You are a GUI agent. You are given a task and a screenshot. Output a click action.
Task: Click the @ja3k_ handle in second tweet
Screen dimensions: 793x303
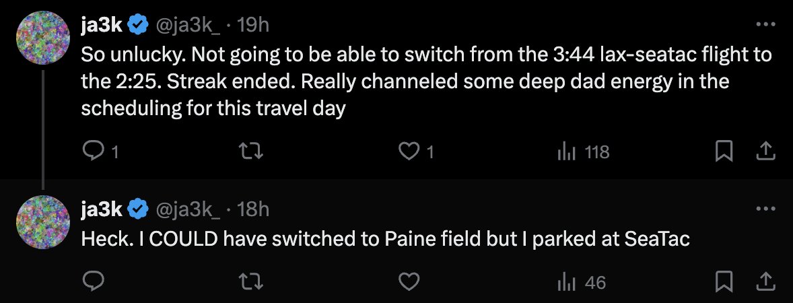187,209
